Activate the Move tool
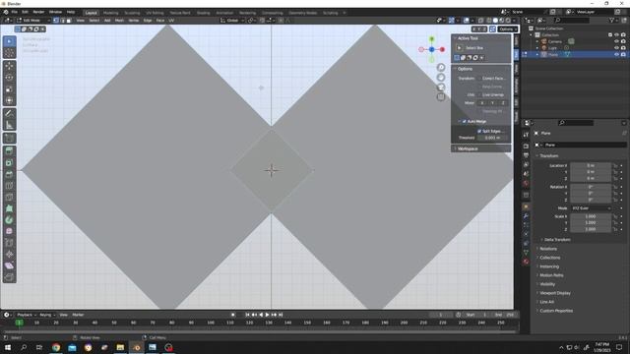Screen dimensions: 630x354 pos(9,66)
